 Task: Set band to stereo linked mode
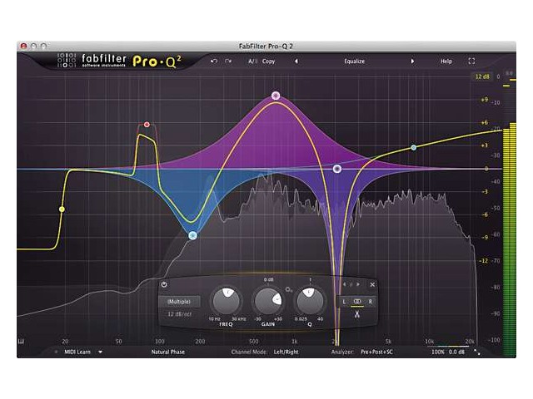click(357, 301)
